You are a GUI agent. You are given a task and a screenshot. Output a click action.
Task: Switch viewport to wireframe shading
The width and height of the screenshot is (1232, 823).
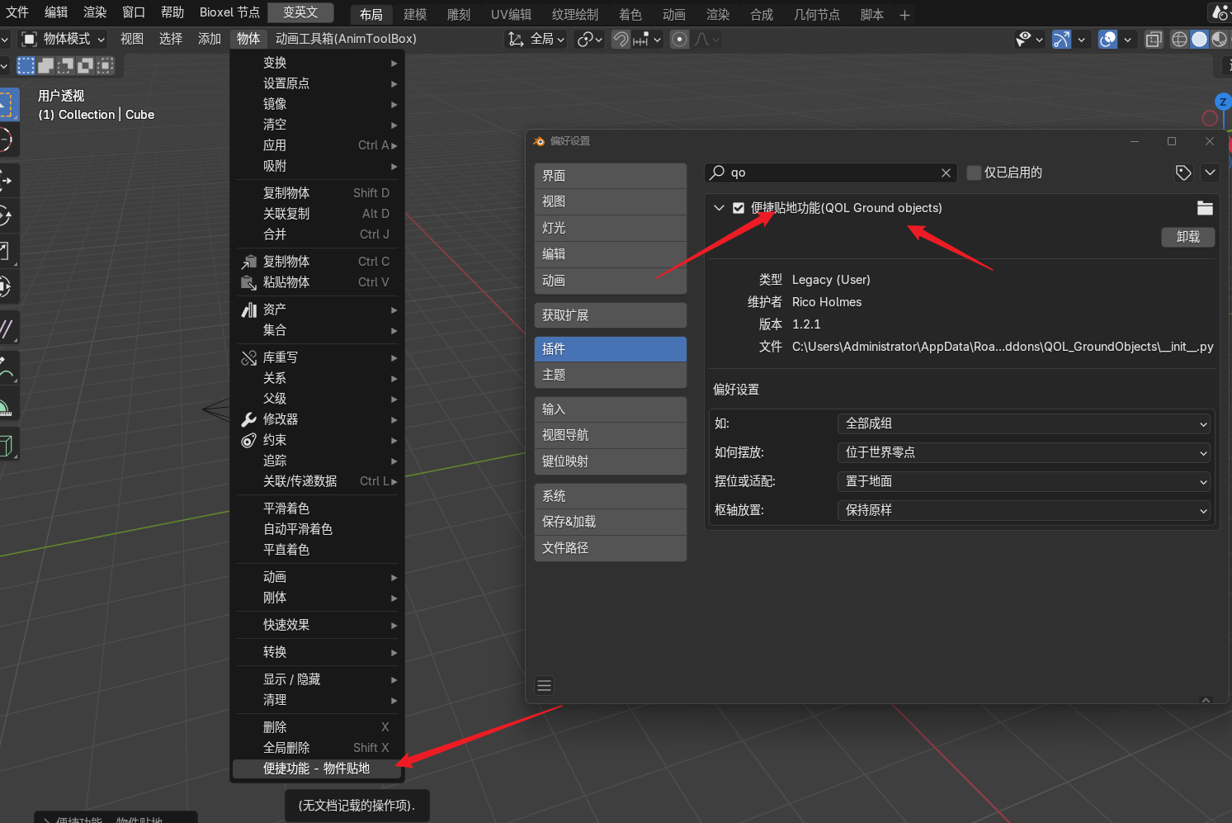tap(1180, 39)
